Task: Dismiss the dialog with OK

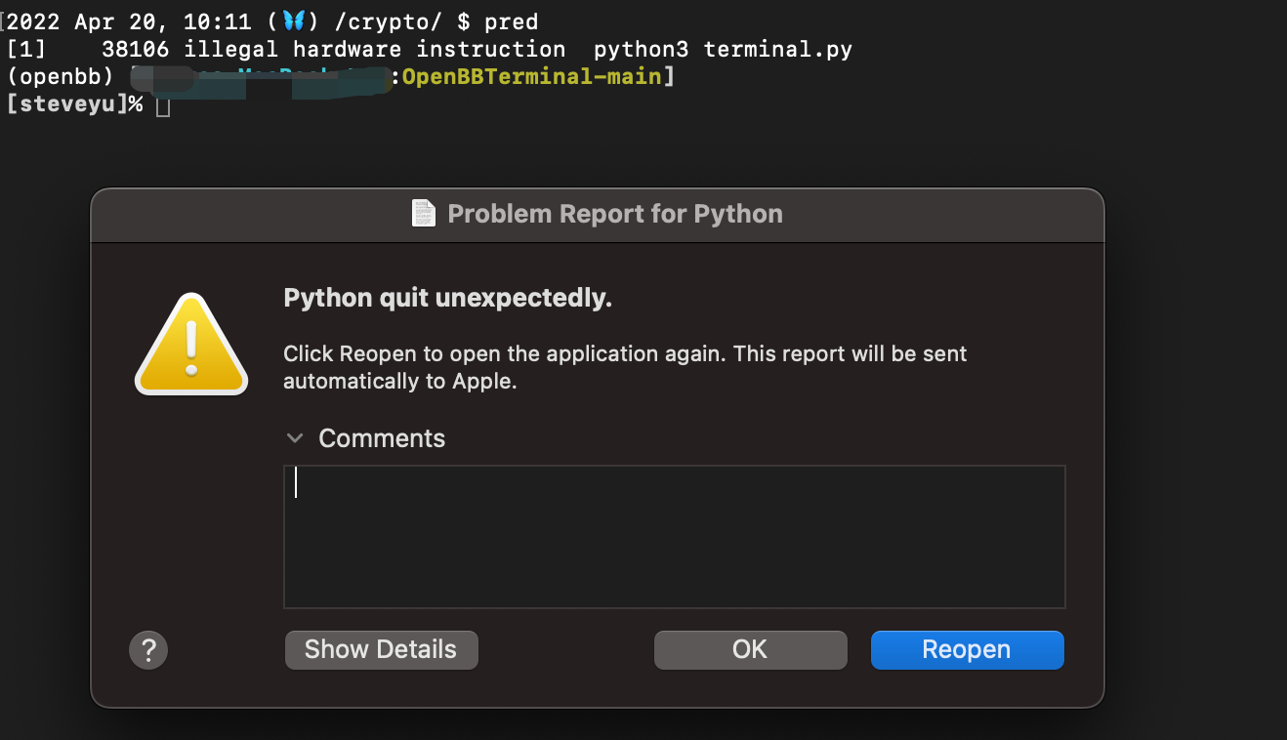Action: (x=750, y=649)
